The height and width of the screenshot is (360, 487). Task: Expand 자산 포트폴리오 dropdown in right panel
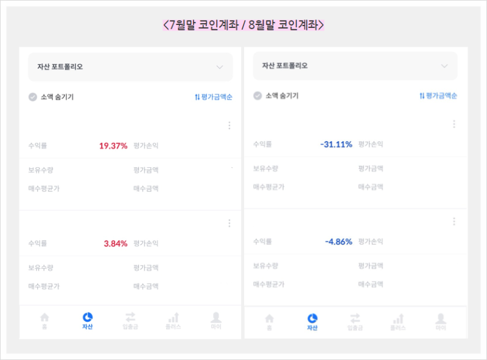click(x=444, y=66)
